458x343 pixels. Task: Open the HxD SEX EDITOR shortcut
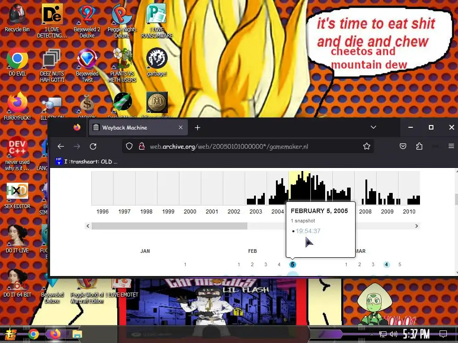click(17, 196)
